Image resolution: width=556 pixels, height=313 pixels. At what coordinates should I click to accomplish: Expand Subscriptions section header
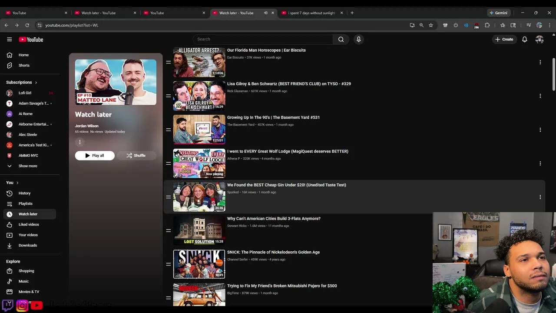coord(22,82)
